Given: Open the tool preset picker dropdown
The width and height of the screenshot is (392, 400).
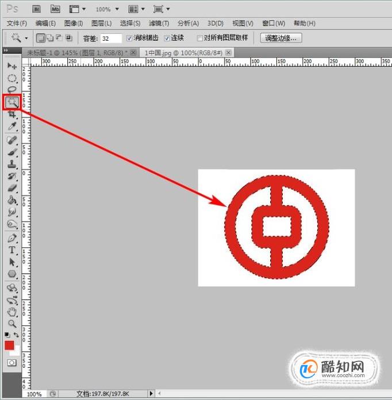Looking at the screenshot, I should (26, 38).
